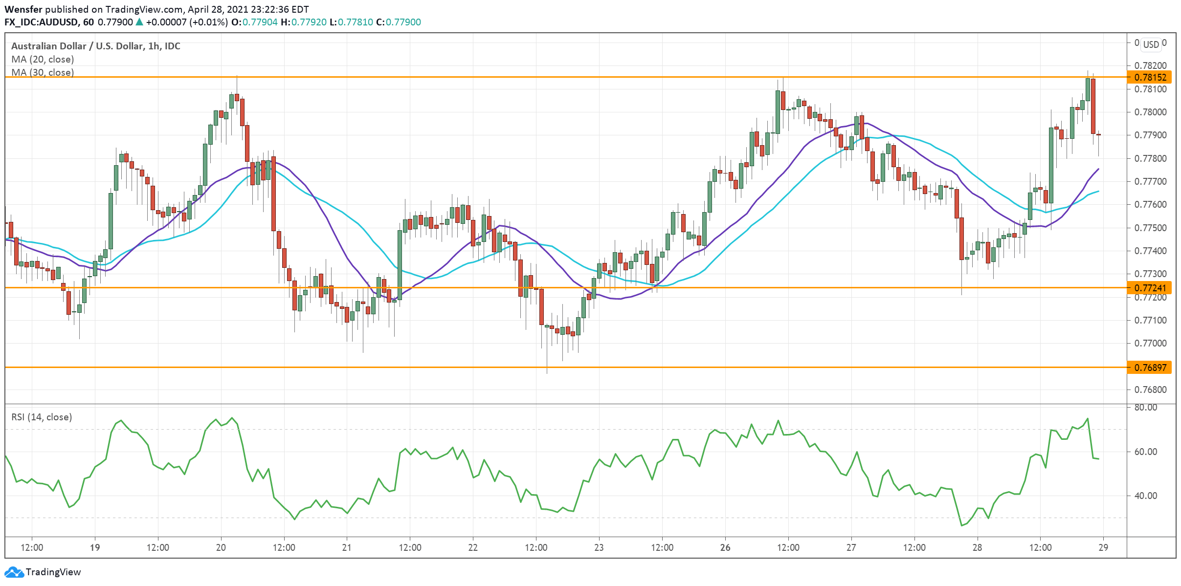Click the 40.00 level on RSI scale
This screenshot has height=586, width=1181.
1145,496
